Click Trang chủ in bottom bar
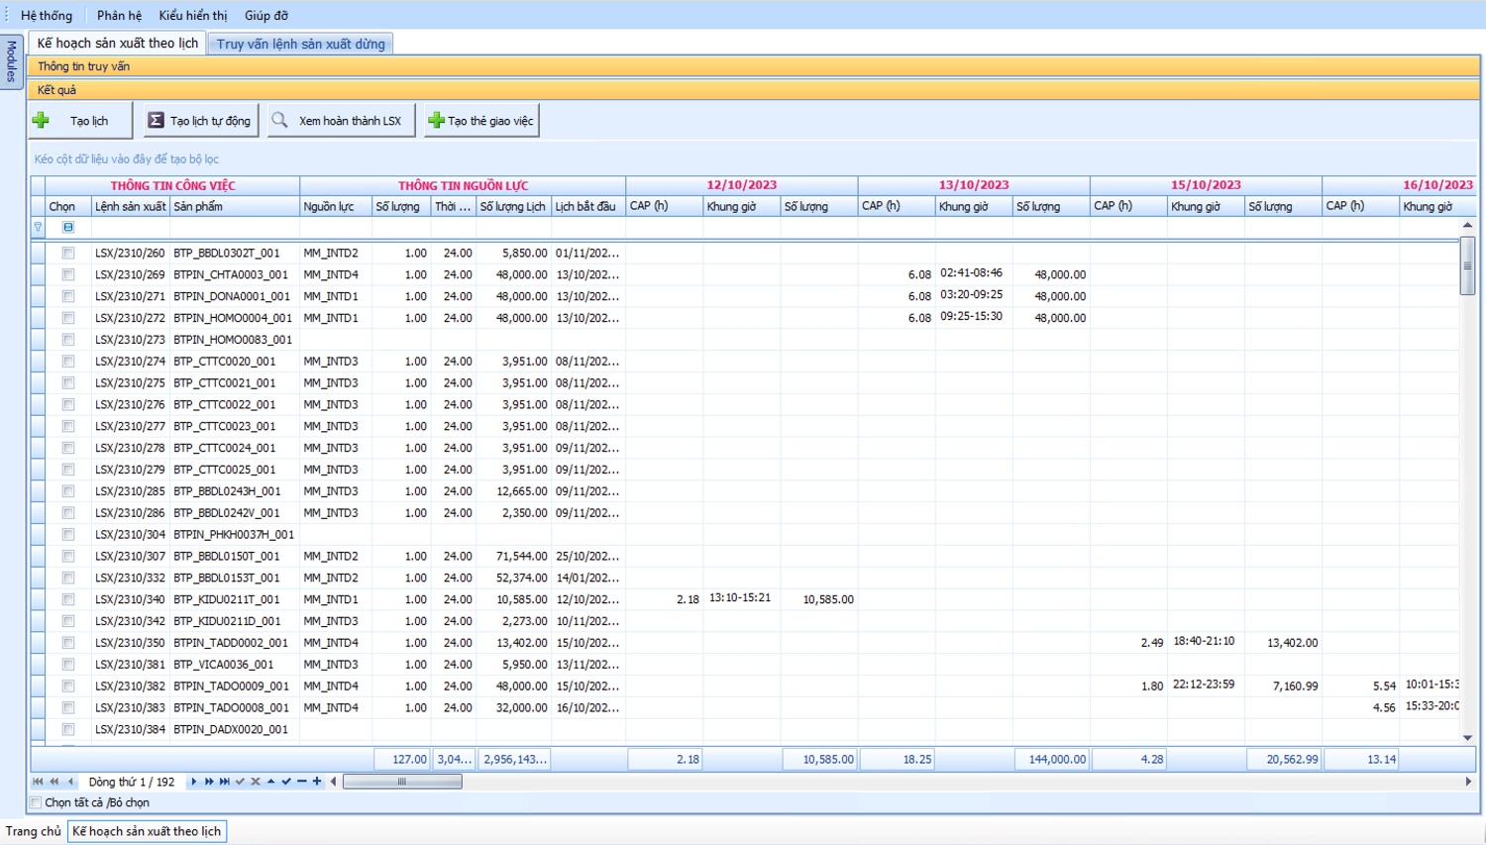1486x845 pixels. (x=33, y=831)
